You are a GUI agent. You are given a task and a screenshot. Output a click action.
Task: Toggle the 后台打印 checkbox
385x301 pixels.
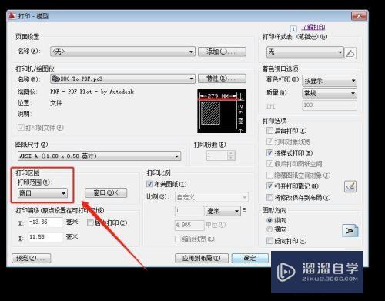point(269,131)
